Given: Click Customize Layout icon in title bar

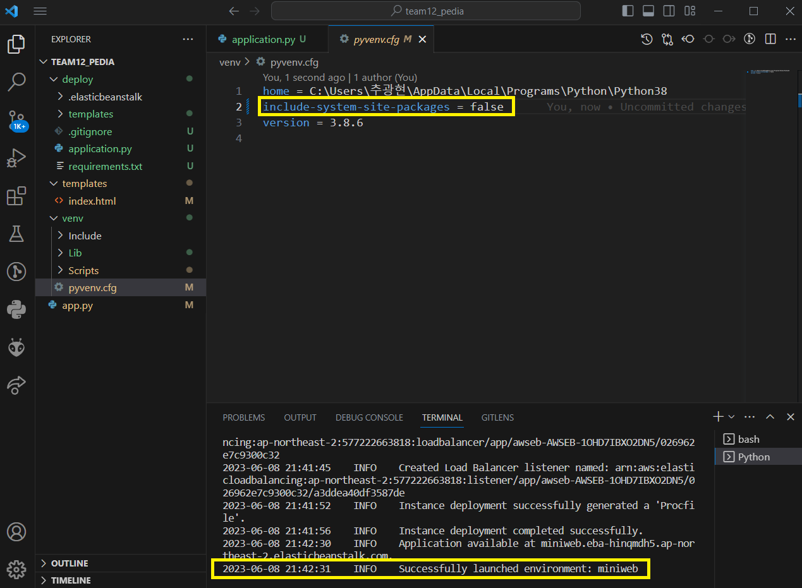Looking at the screenshot, I should point(690,11).
